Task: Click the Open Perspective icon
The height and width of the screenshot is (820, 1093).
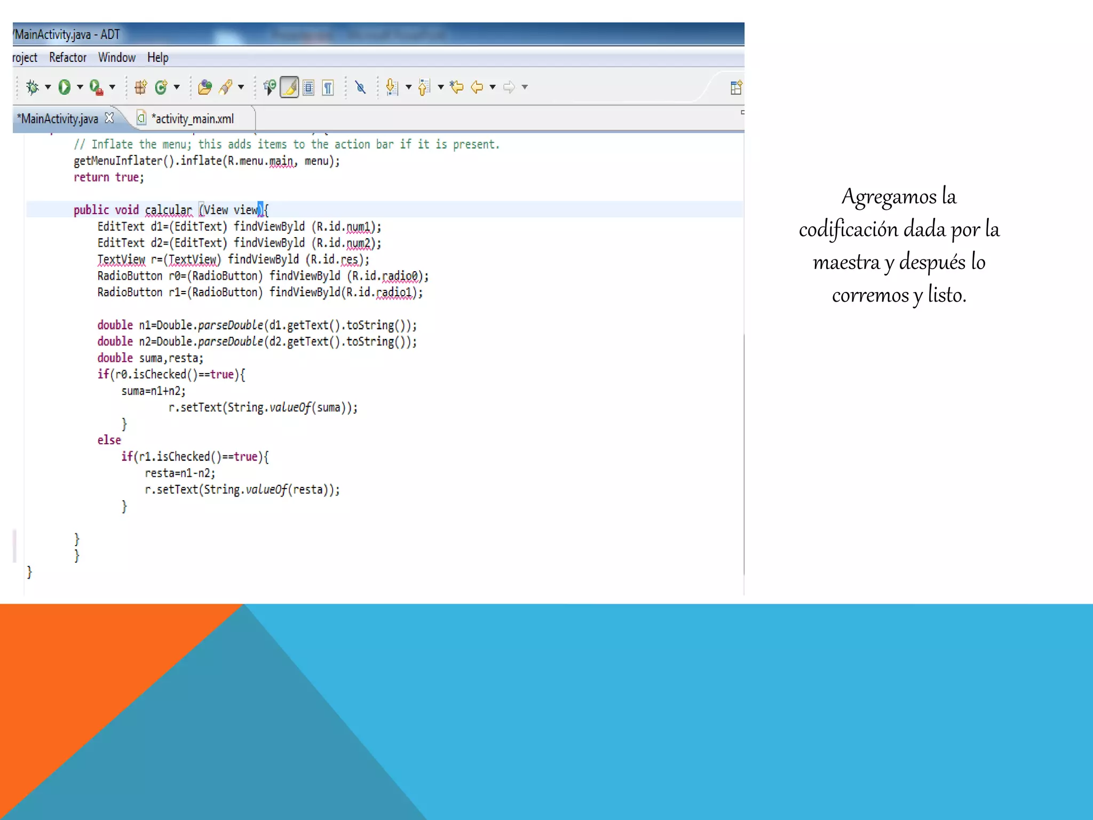Action: pos(736,88)
